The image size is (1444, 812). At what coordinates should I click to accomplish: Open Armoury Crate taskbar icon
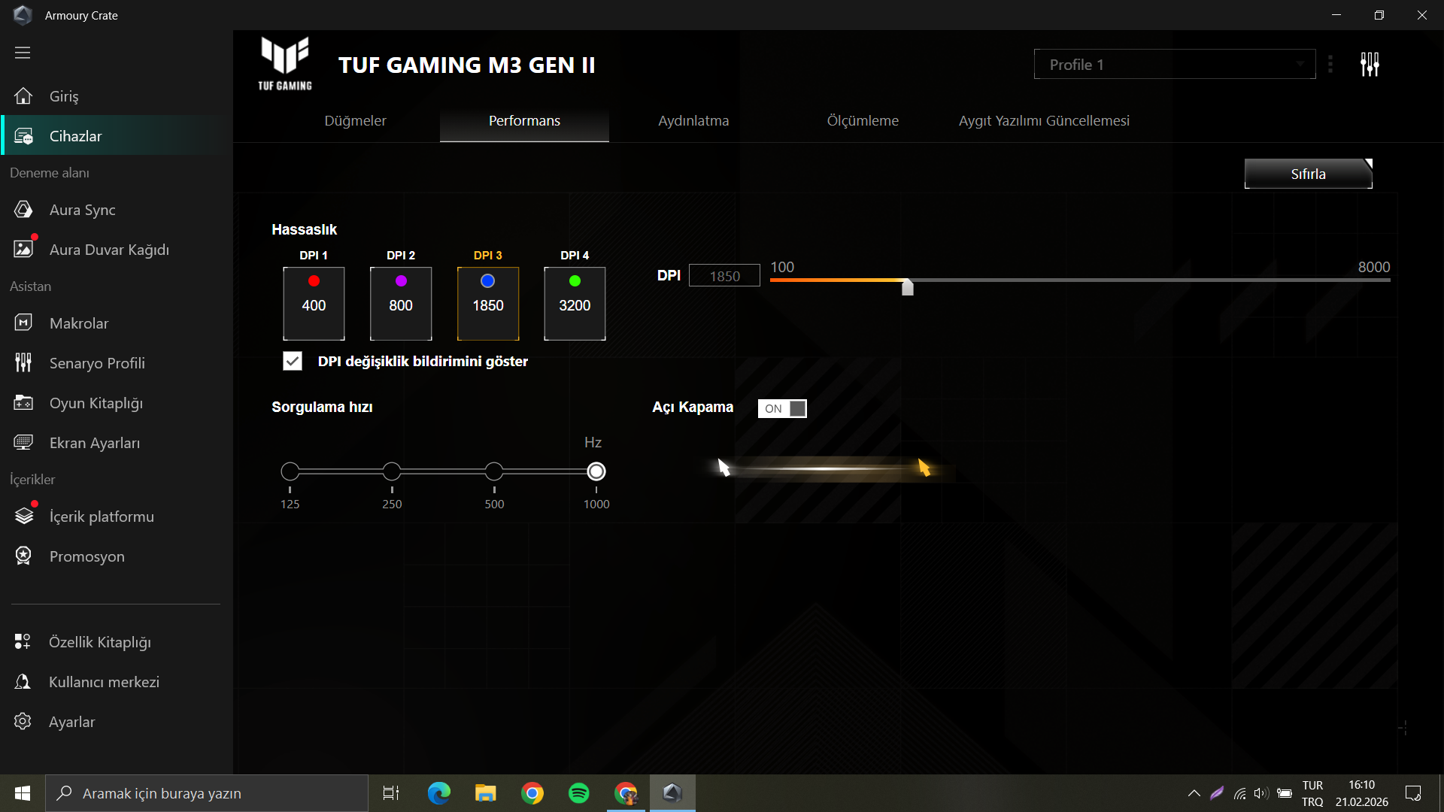click(672, 793)
